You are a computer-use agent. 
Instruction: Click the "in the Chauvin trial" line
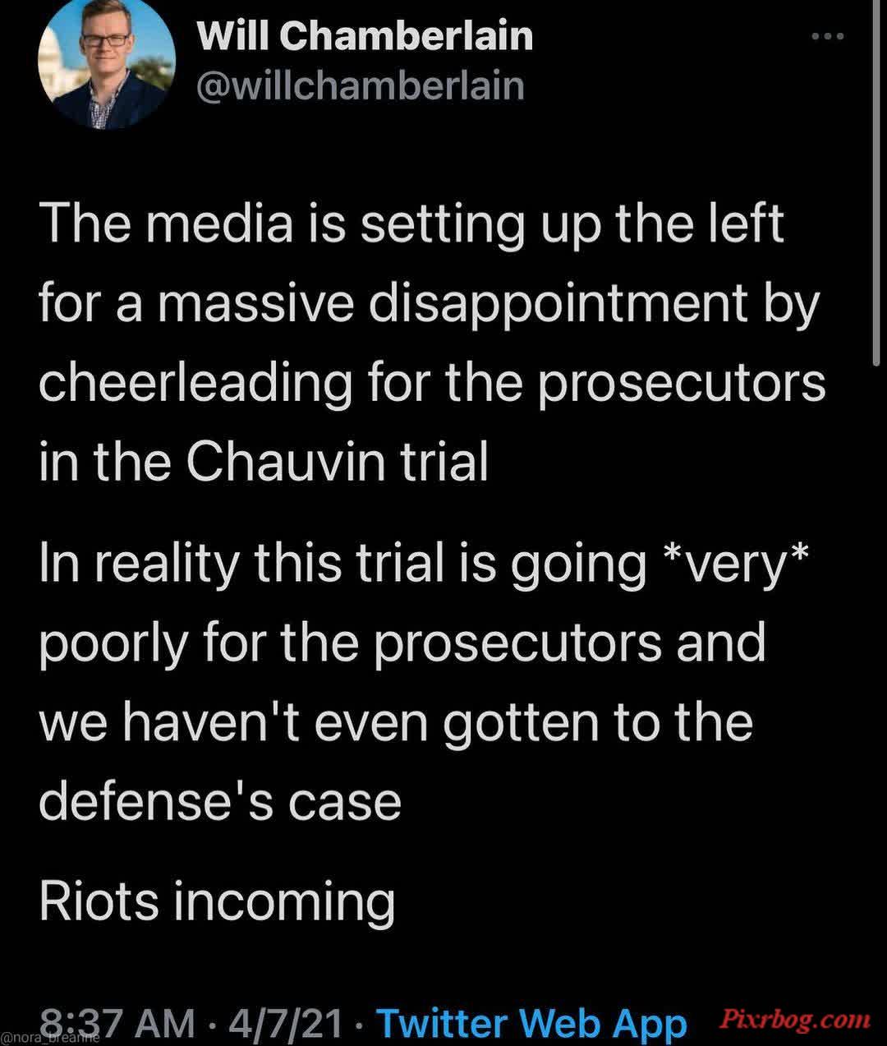pos(264,462)
